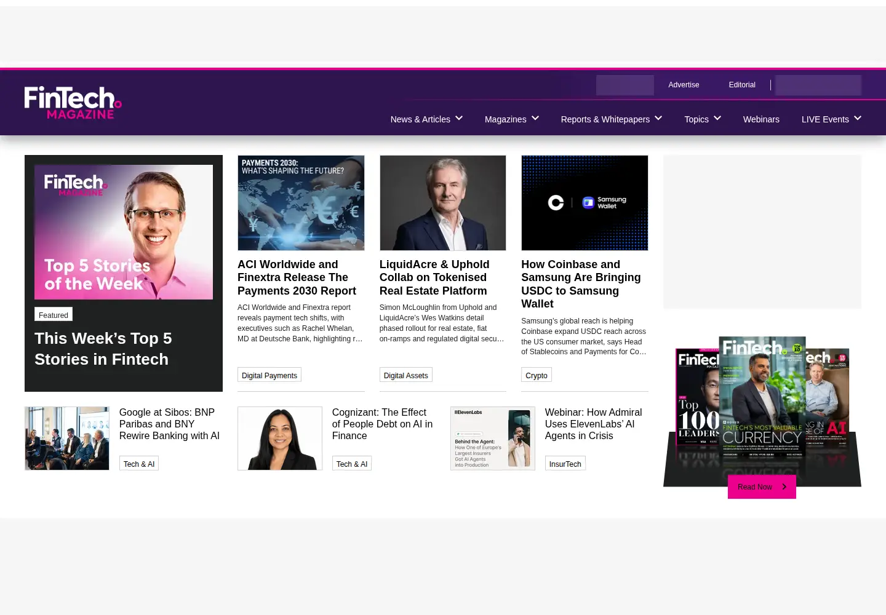Screen dimensions: 886x615
Task: Select the Crypto tag
Action: 537,375
